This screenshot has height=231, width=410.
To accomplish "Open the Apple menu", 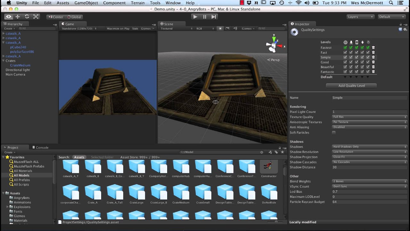I will coord(9,3).
